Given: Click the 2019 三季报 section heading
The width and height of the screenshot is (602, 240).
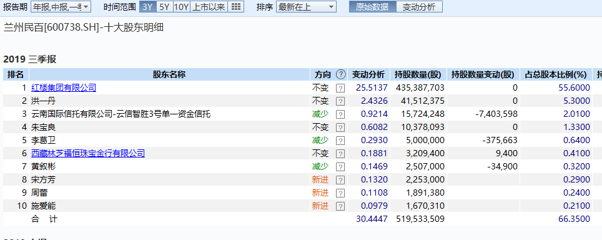Looking at the screenshot, I should pyautogui.click(x=29, y=59).
